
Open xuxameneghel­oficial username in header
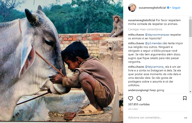coord(152,8)
